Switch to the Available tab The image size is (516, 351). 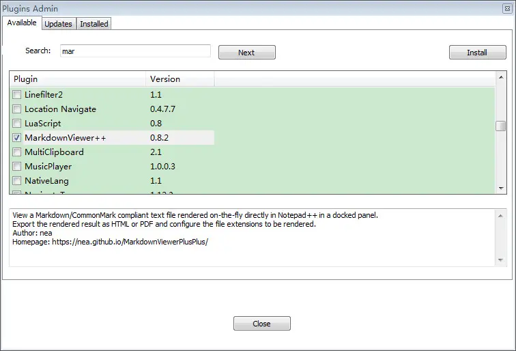click(22, 23)
